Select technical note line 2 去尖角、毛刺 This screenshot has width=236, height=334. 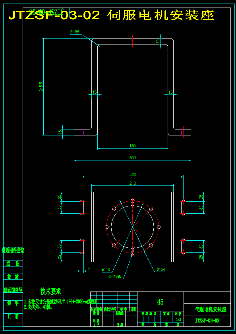pos(38,307)
